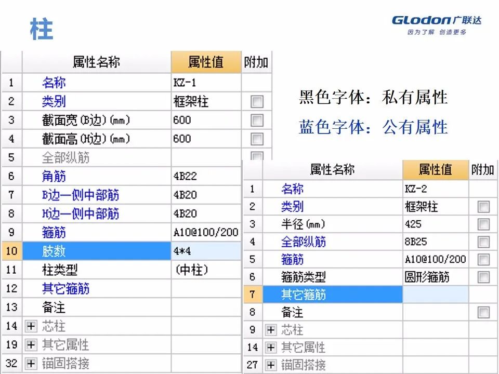Enable 附加 for 箍筋类型 in KZ-2
This screenshot has width=499, height=374.
(483, 277)
